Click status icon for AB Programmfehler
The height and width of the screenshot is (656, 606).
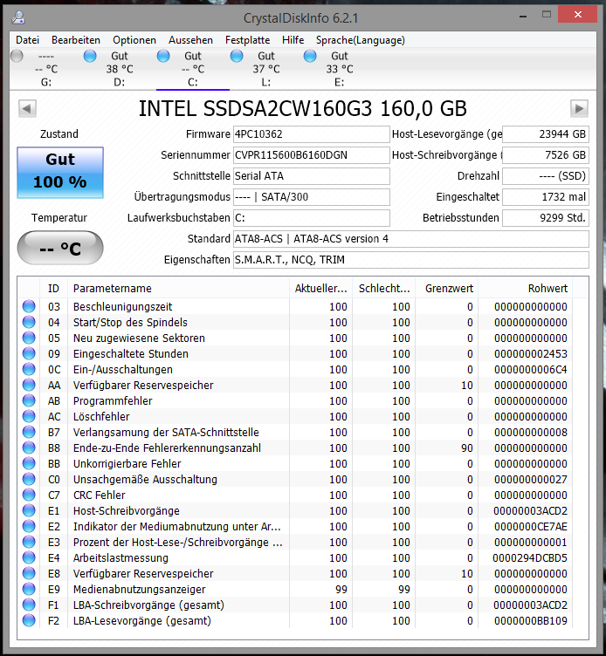(x=29, y=400)
